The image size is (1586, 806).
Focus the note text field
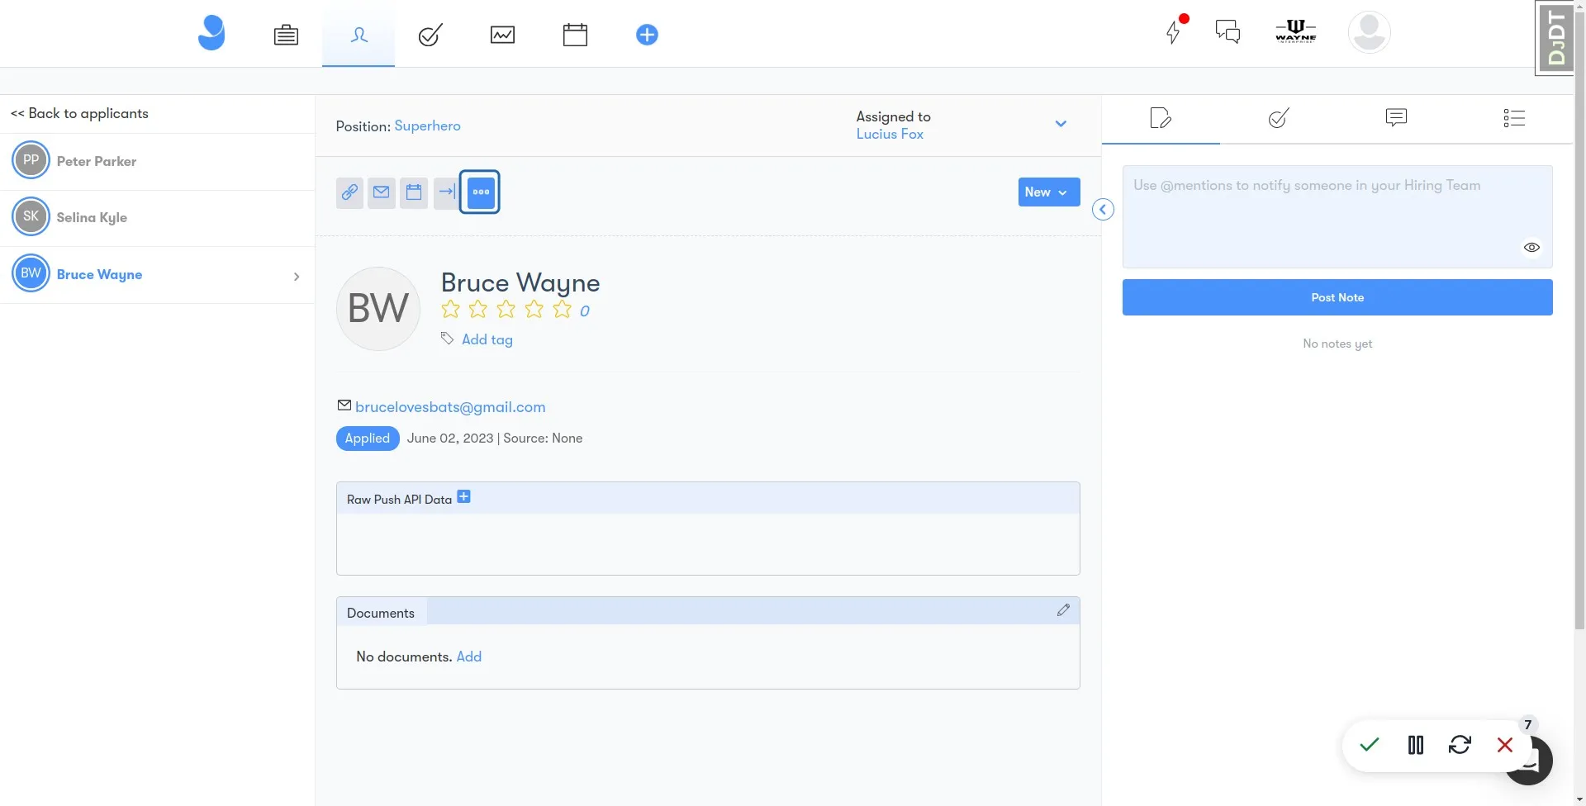1337,216
